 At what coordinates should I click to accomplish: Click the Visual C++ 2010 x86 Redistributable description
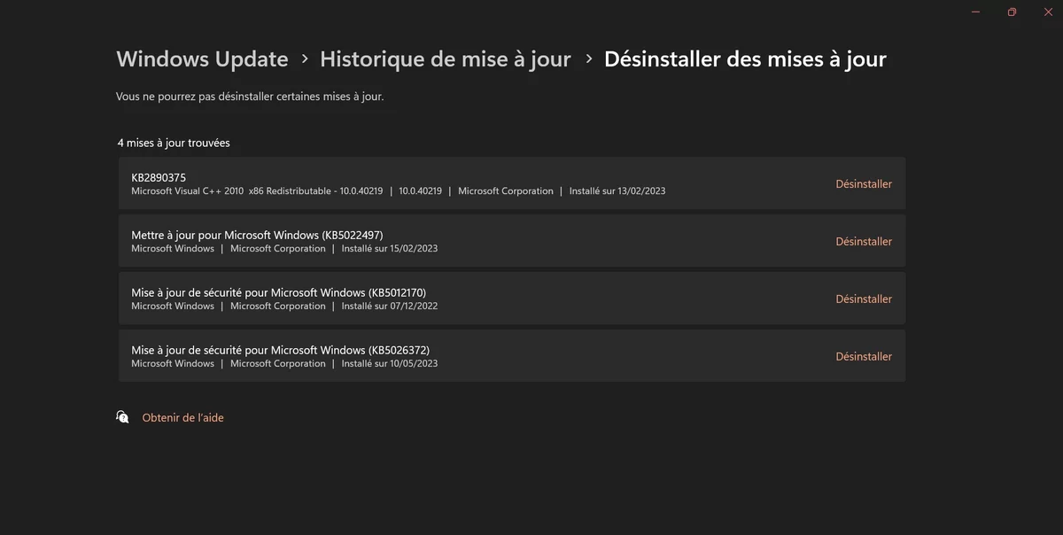pyautogui.click(x=257, y=191)
